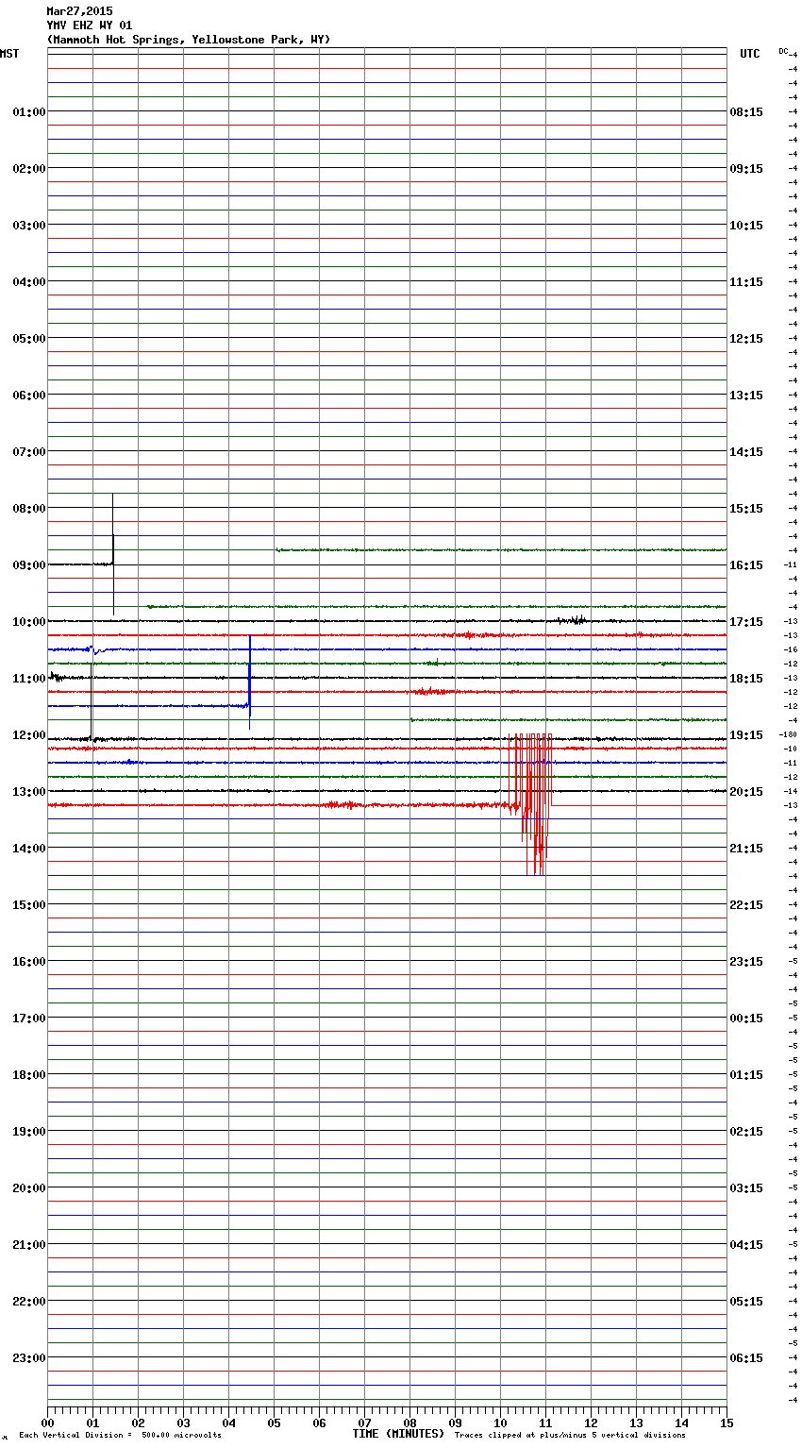
Task: Click the MST timezone header
Action: click(x=9, y=54)
